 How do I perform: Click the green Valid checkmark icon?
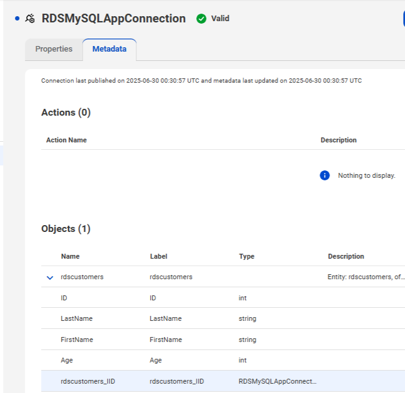click(x=201, y=19)
